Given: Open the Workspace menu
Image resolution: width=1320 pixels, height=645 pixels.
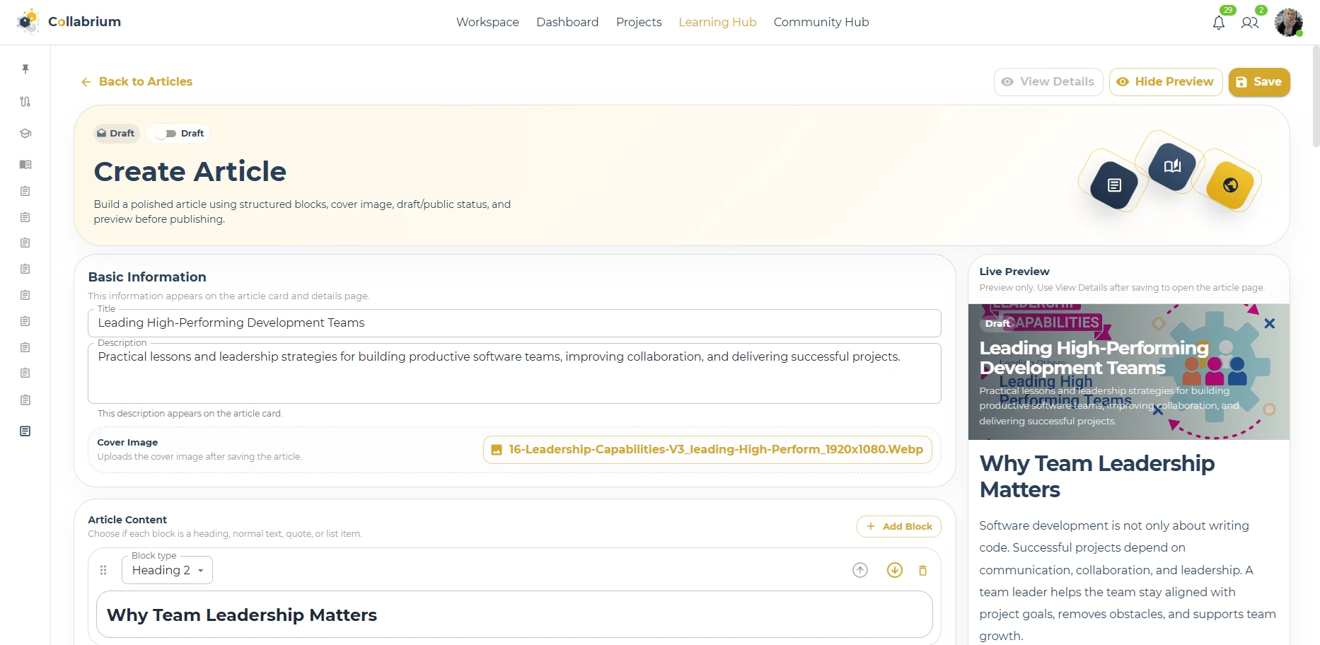Looking at the screenshot, I should [x=487, y=22].
